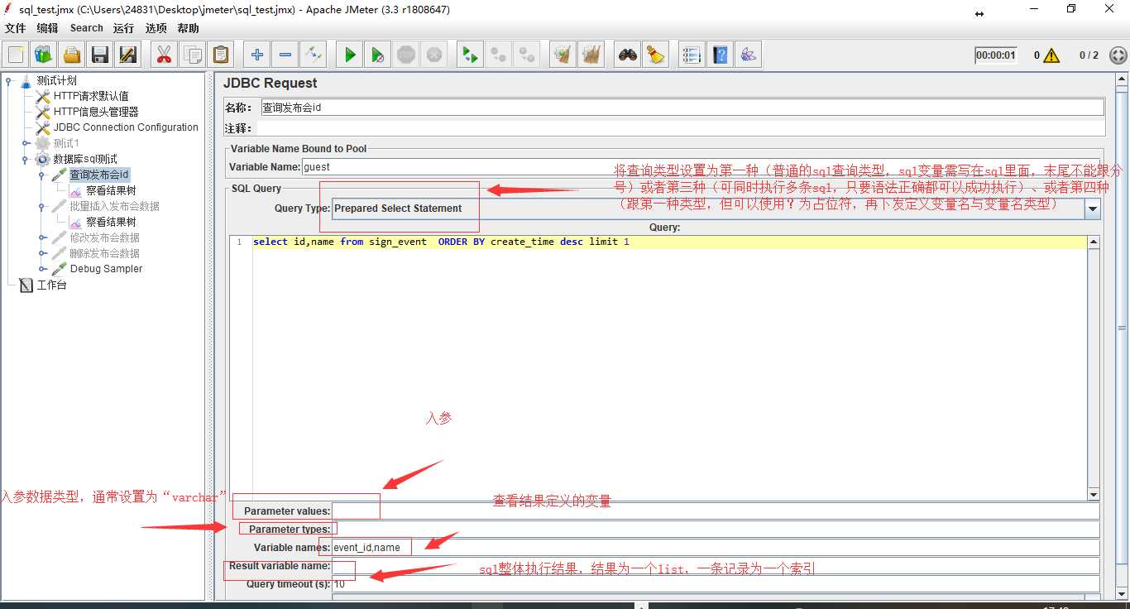Click Variable Name field containing guest
This screenshot has height=609, width=1130.
[x=701, y=166]
